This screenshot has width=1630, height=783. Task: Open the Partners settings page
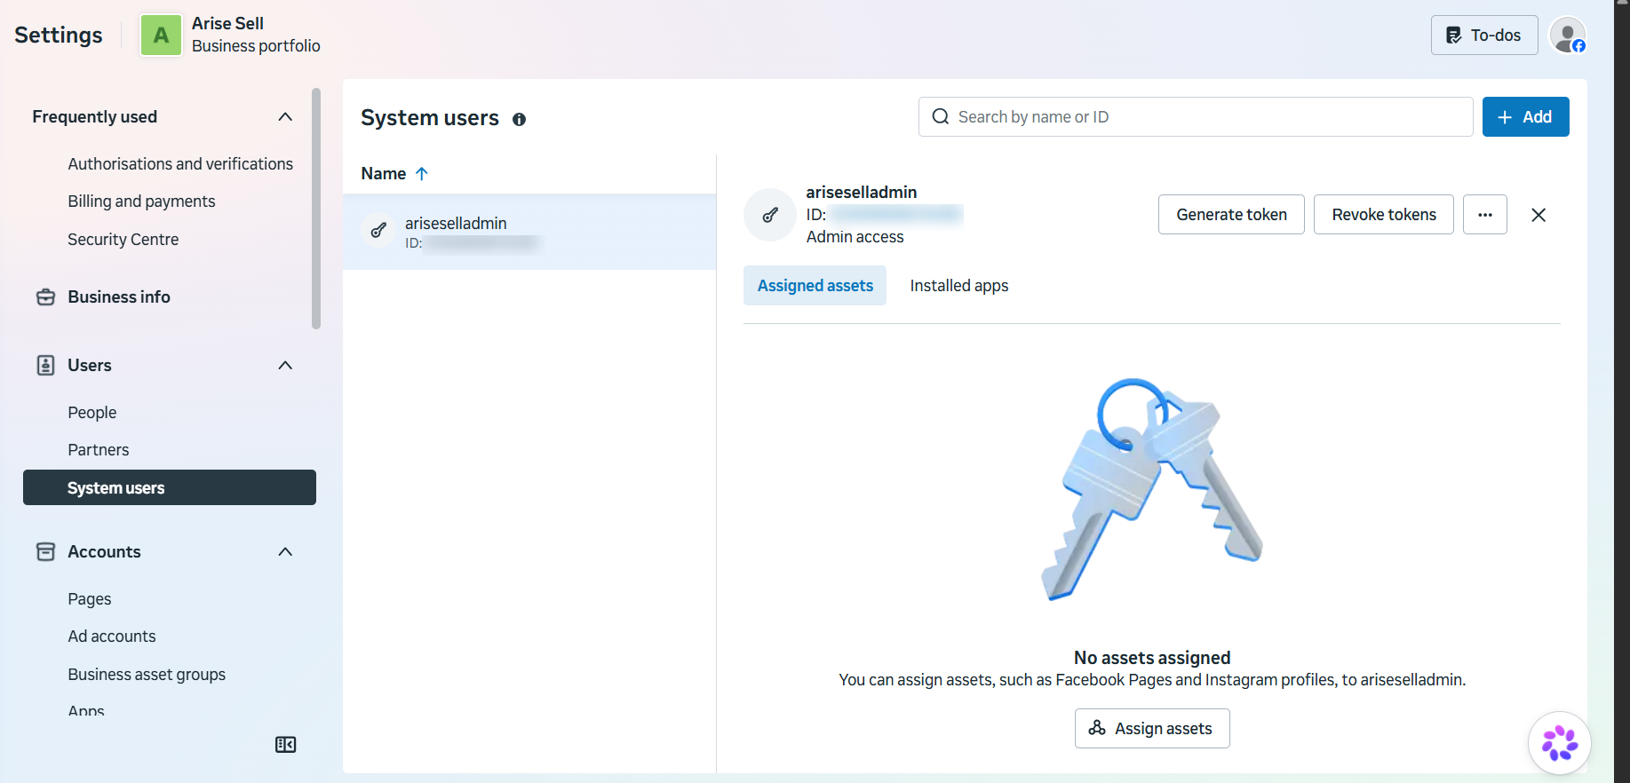click(x=98, y=450)
